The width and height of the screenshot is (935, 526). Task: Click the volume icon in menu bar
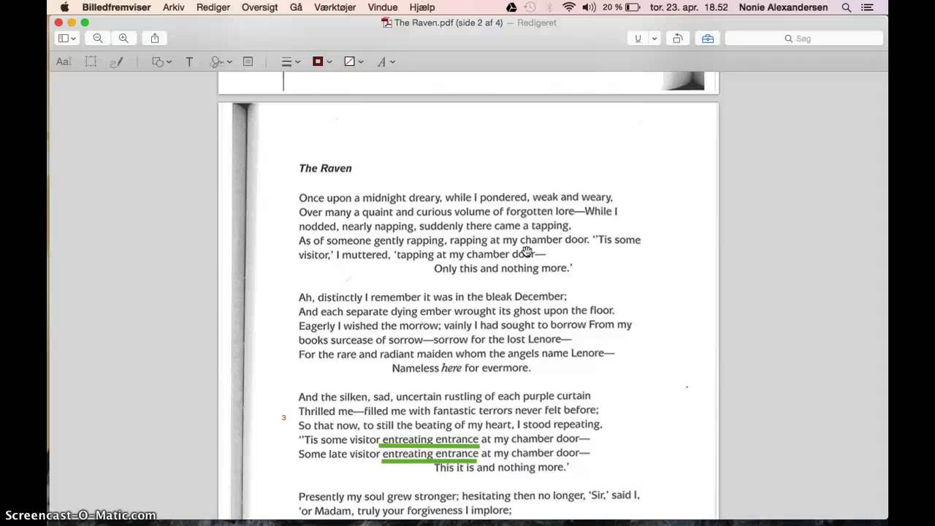point(589,7)
